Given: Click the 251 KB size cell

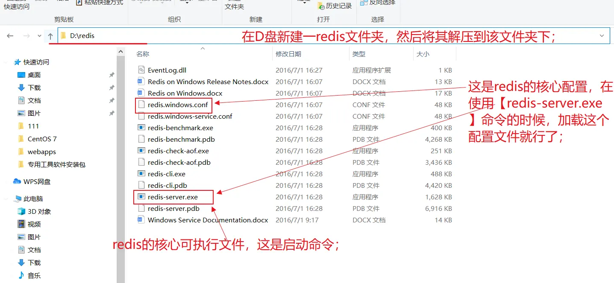Looking at the screenshot, I should [x=441, y=151].
